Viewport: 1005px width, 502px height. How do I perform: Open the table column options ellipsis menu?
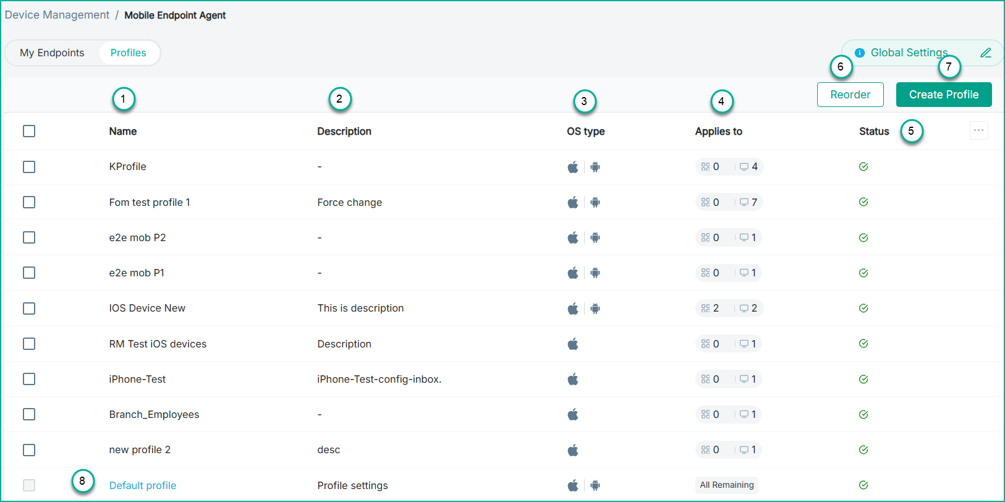click(x=978, y=130)
